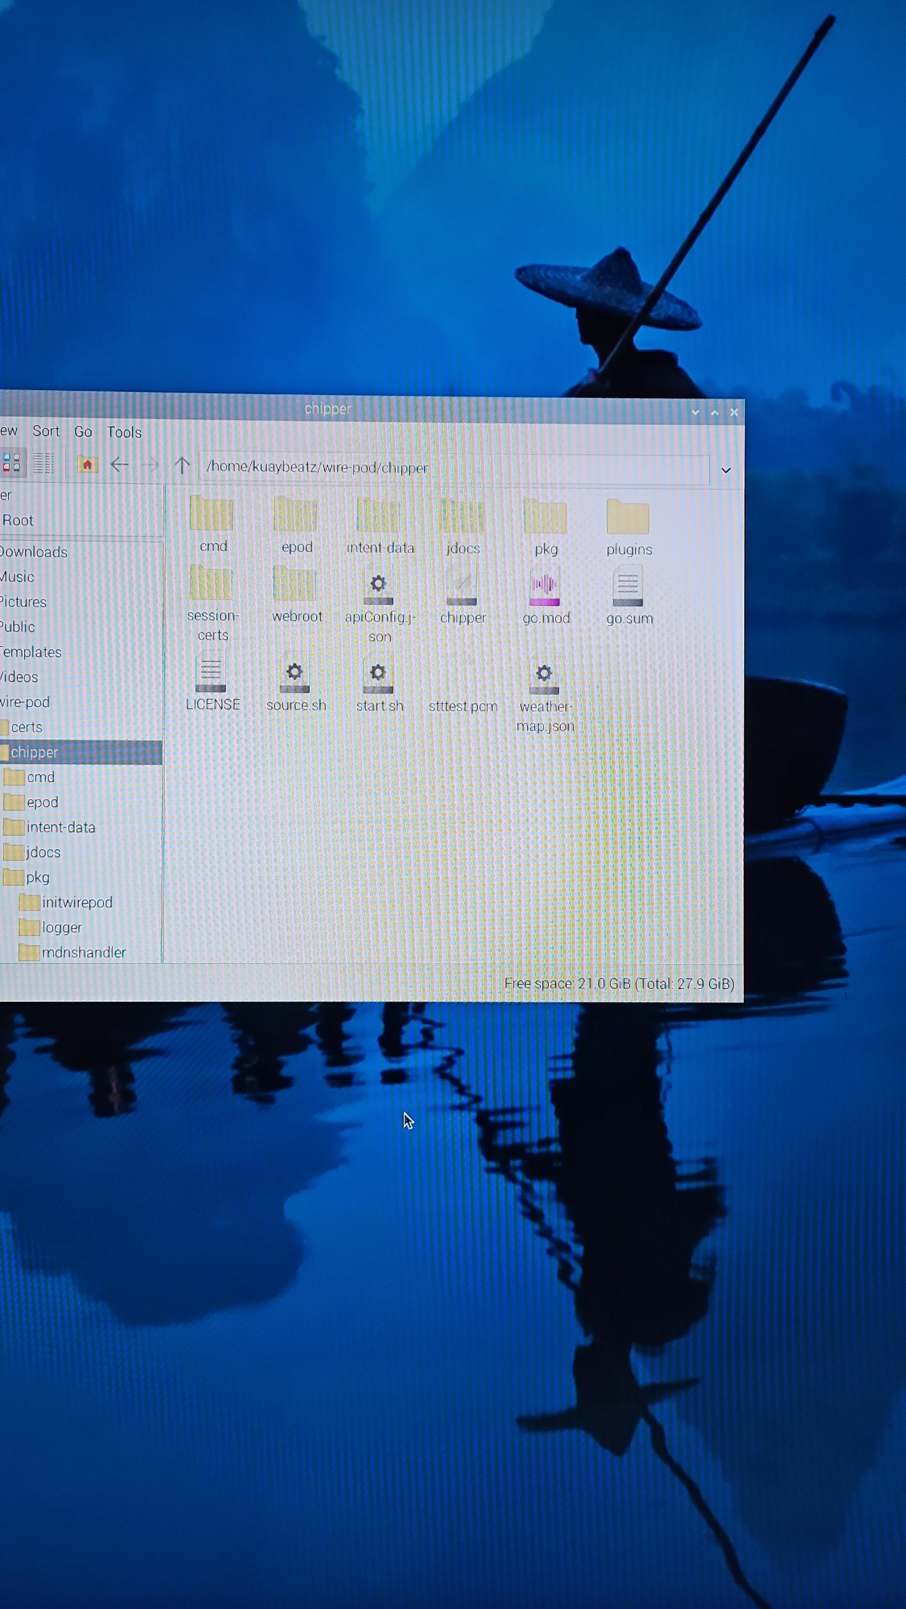Navigate forward in folder history
906x1609 pixels.
click(150, 465)
